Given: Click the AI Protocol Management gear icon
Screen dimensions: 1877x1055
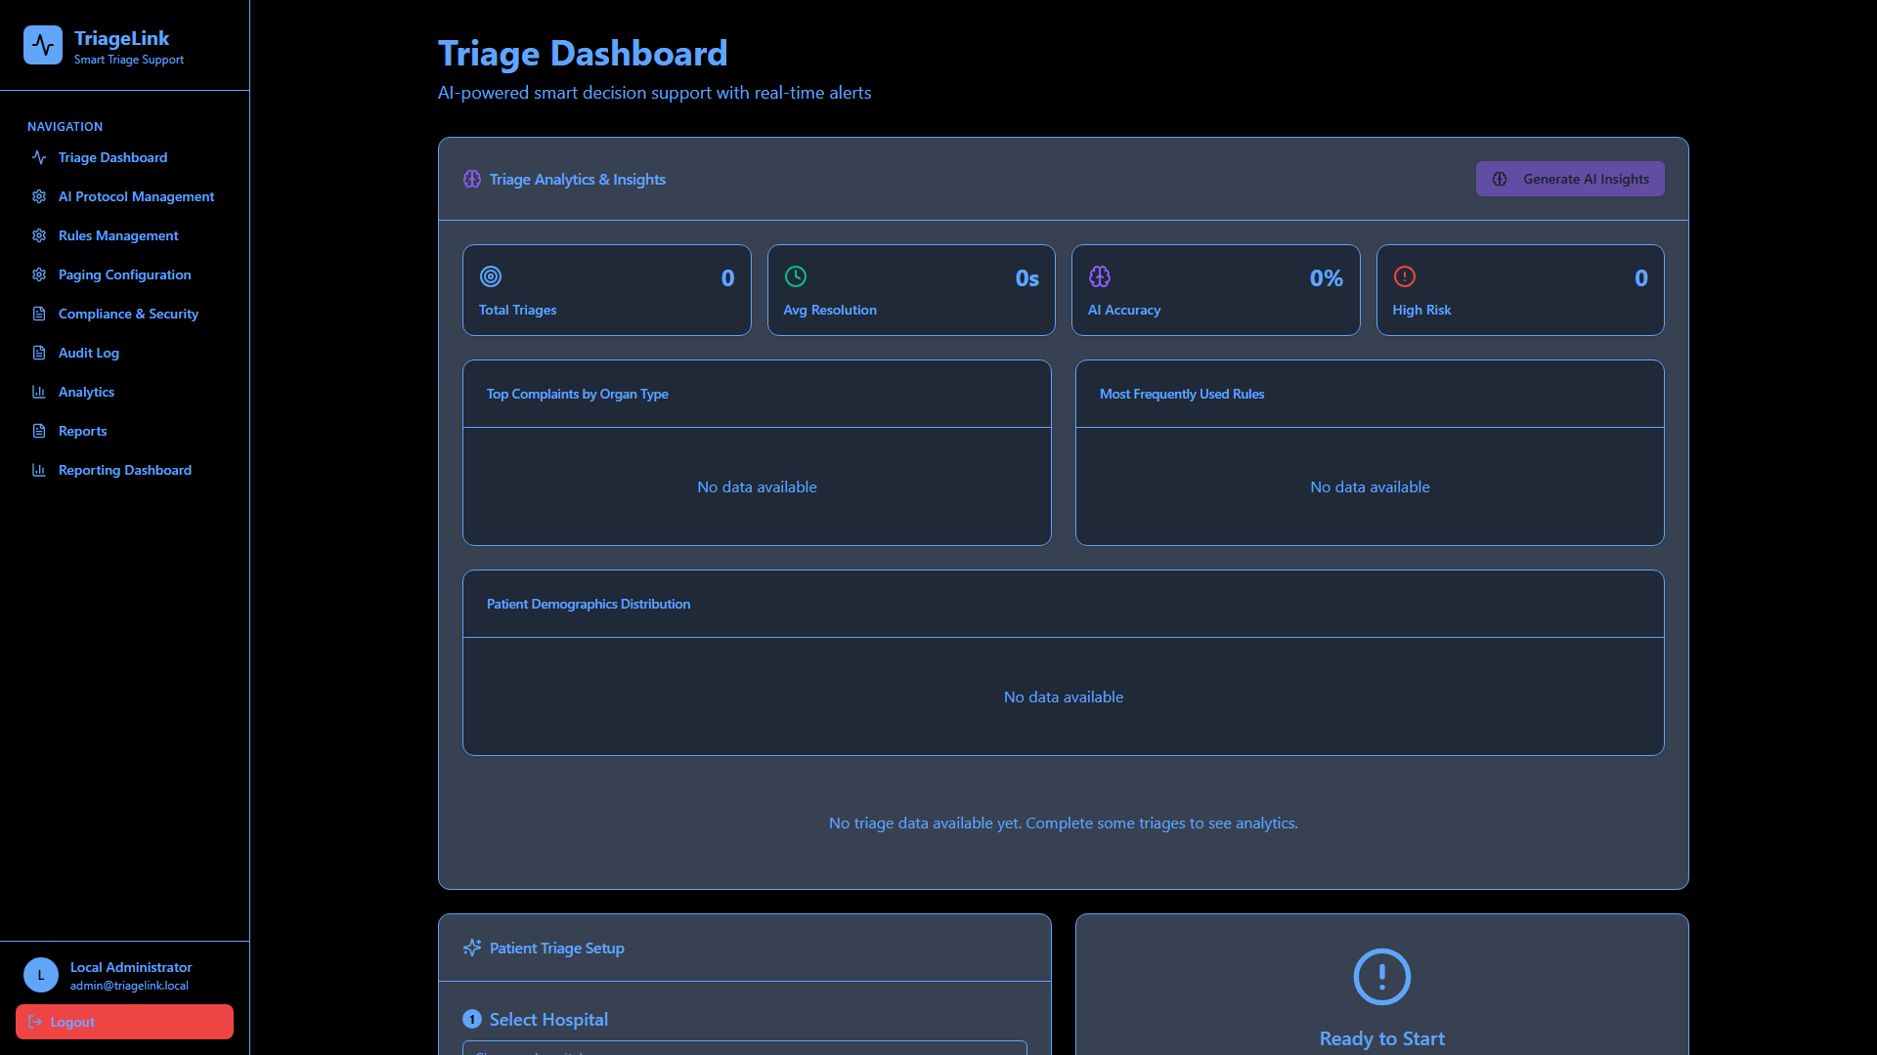Looking at the screenshot, I should point(39,196).
